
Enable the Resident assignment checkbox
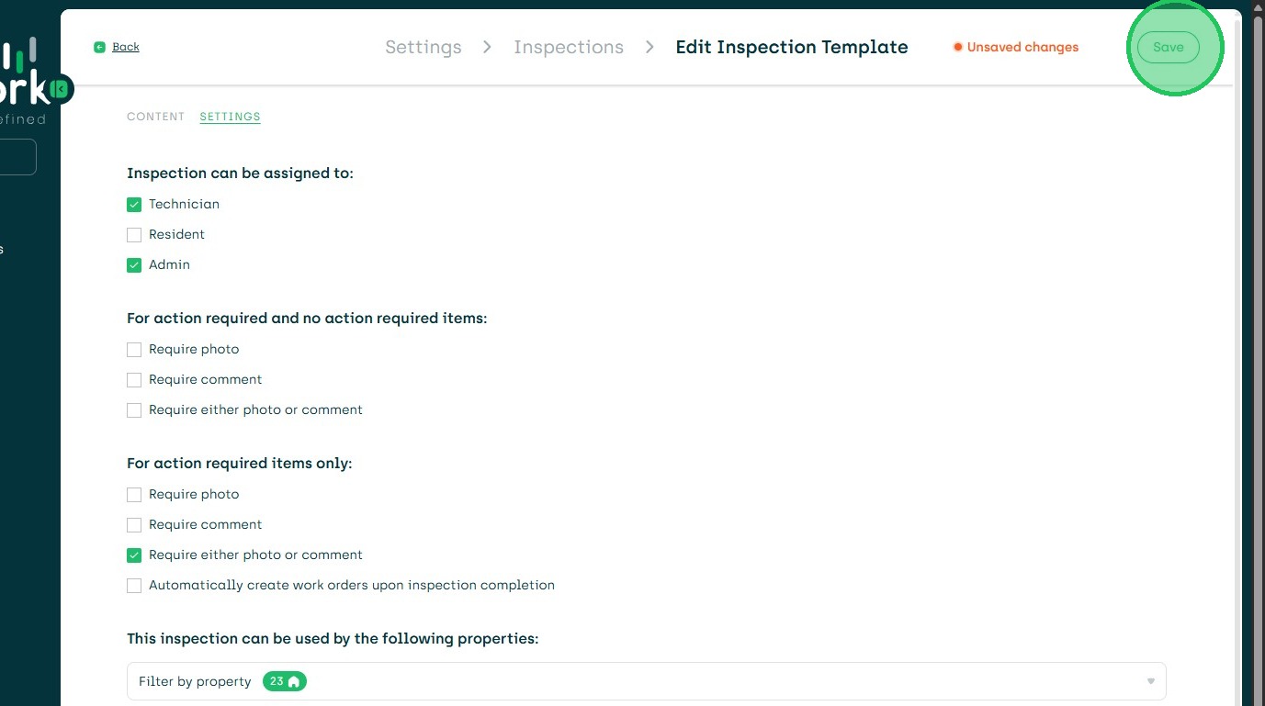[x=134, y=235]
